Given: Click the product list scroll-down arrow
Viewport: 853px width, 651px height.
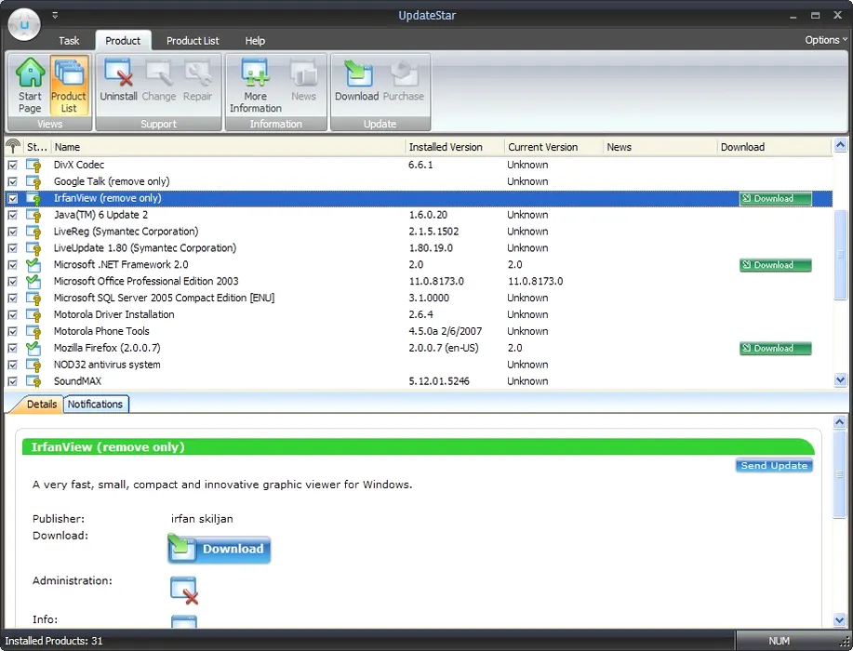Looking at the screenshot, I should pos(841,380).
